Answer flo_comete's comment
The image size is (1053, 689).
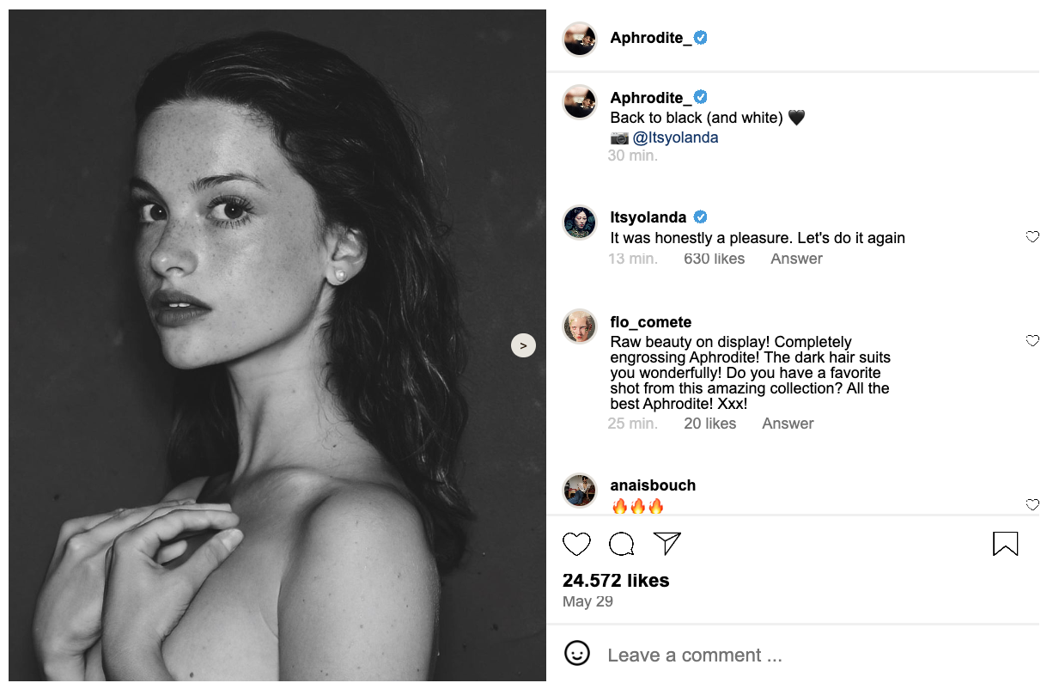[788, 424]
